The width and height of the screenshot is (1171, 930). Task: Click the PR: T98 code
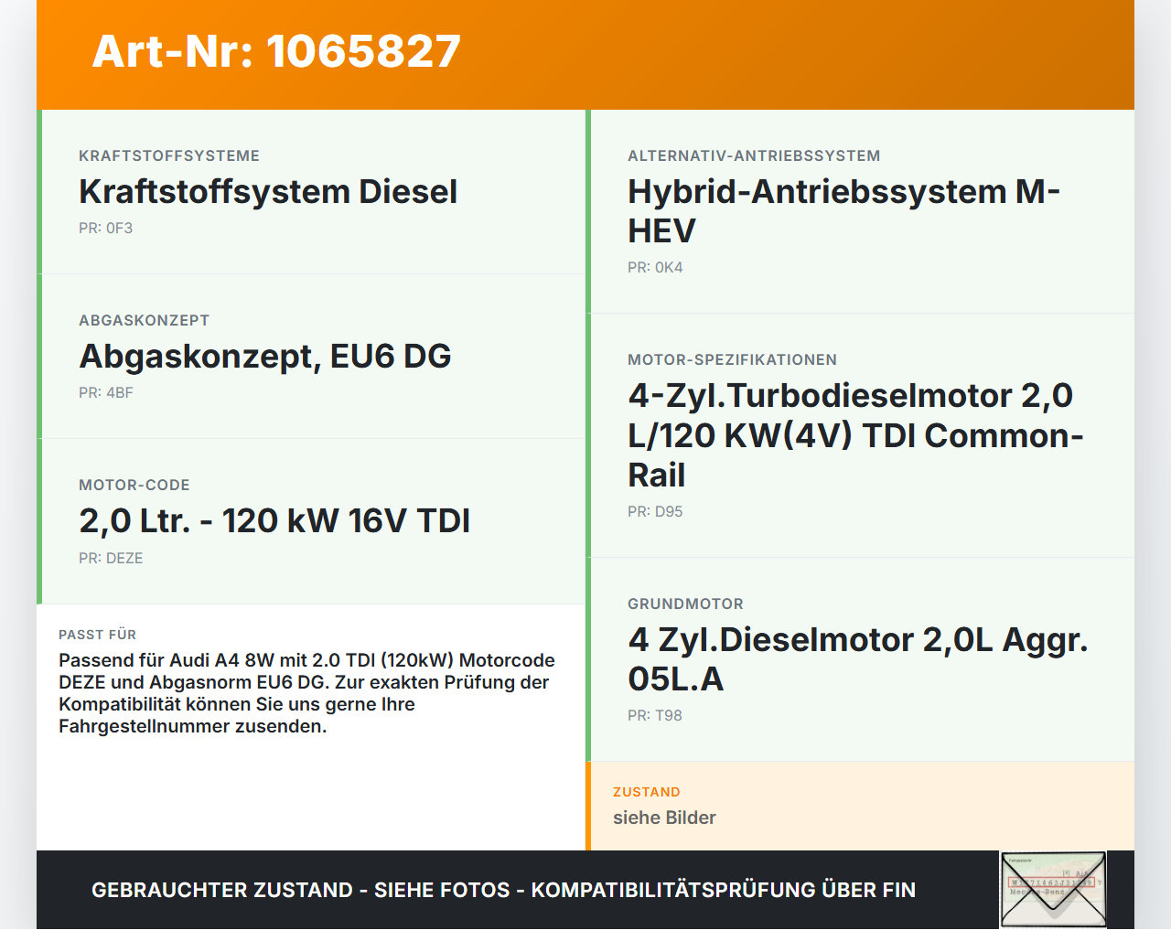tap(655, 716)
